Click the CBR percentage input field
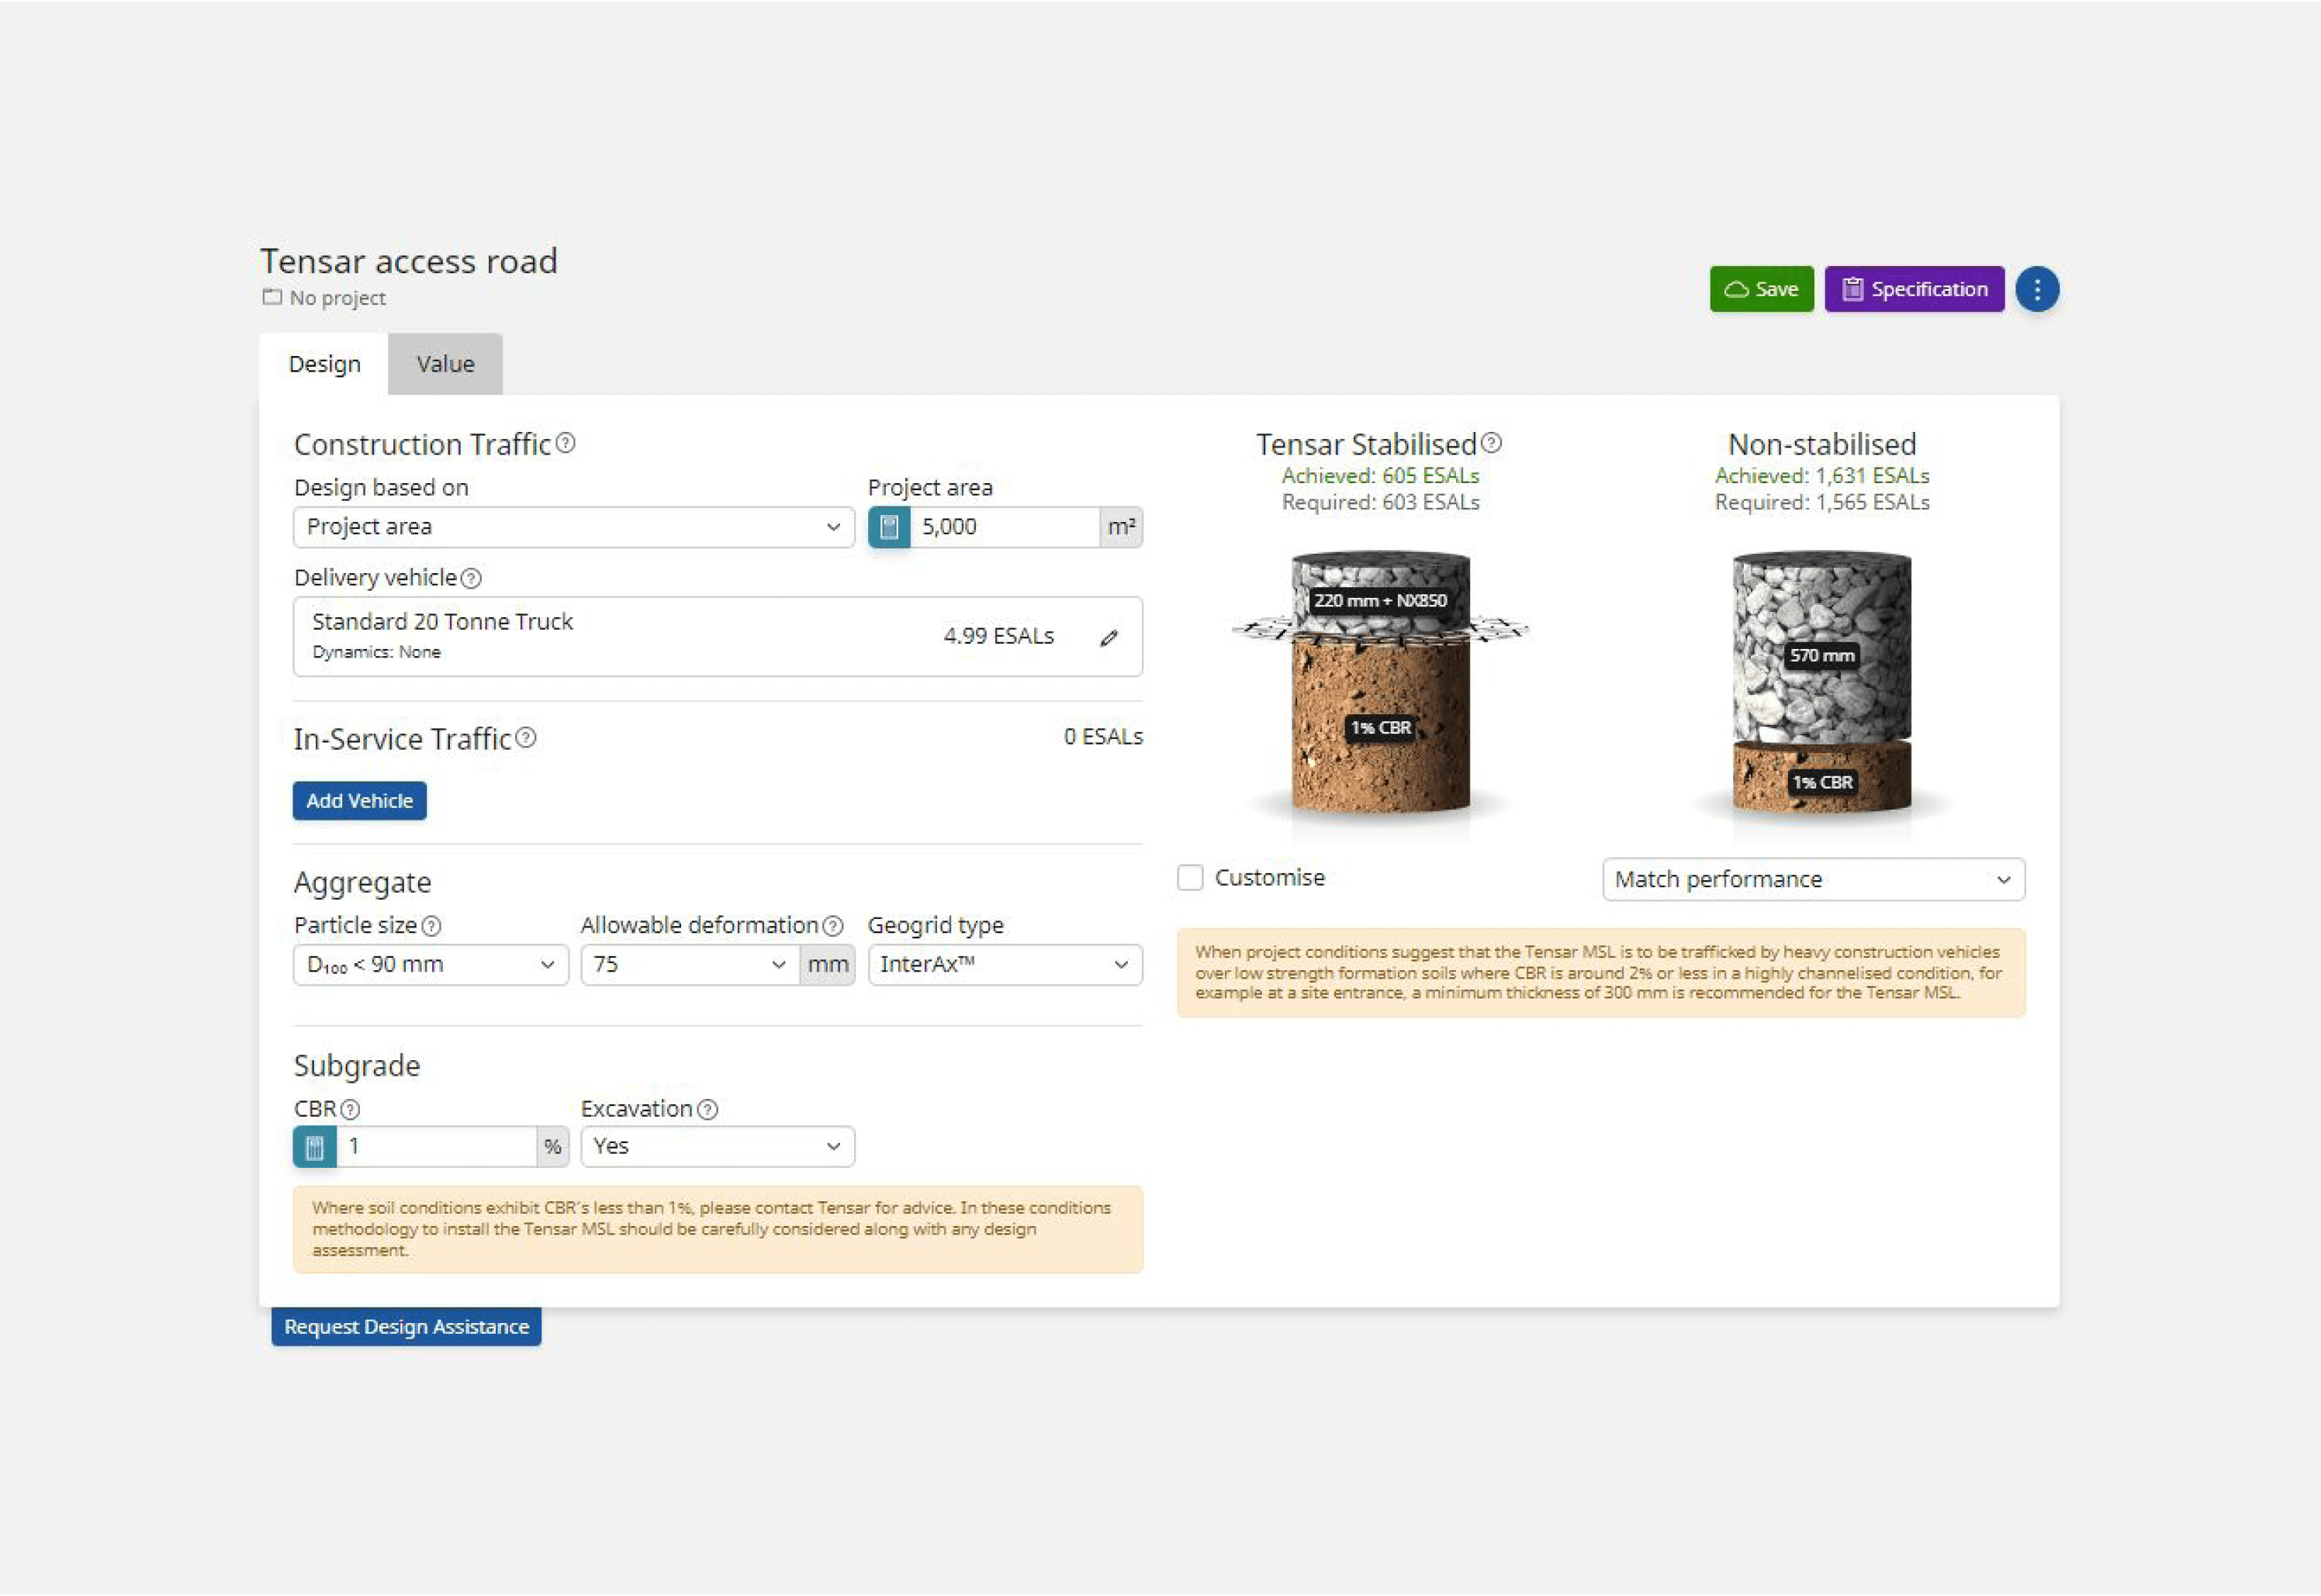Image resolution: width=2321 pixels, height=1596 pixels. pyautogui.click(x=436, y=1146)
